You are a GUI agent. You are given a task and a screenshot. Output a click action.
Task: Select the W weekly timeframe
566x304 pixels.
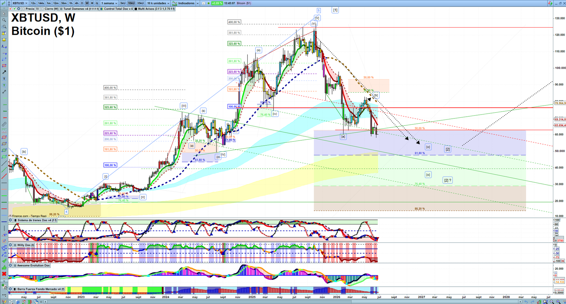pos(87,3)
